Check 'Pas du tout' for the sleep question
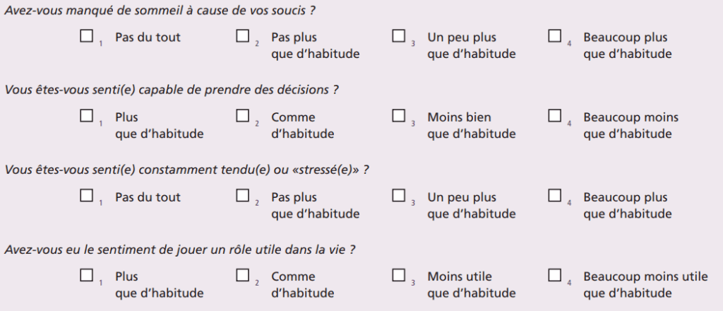 (x=87, y=36)
